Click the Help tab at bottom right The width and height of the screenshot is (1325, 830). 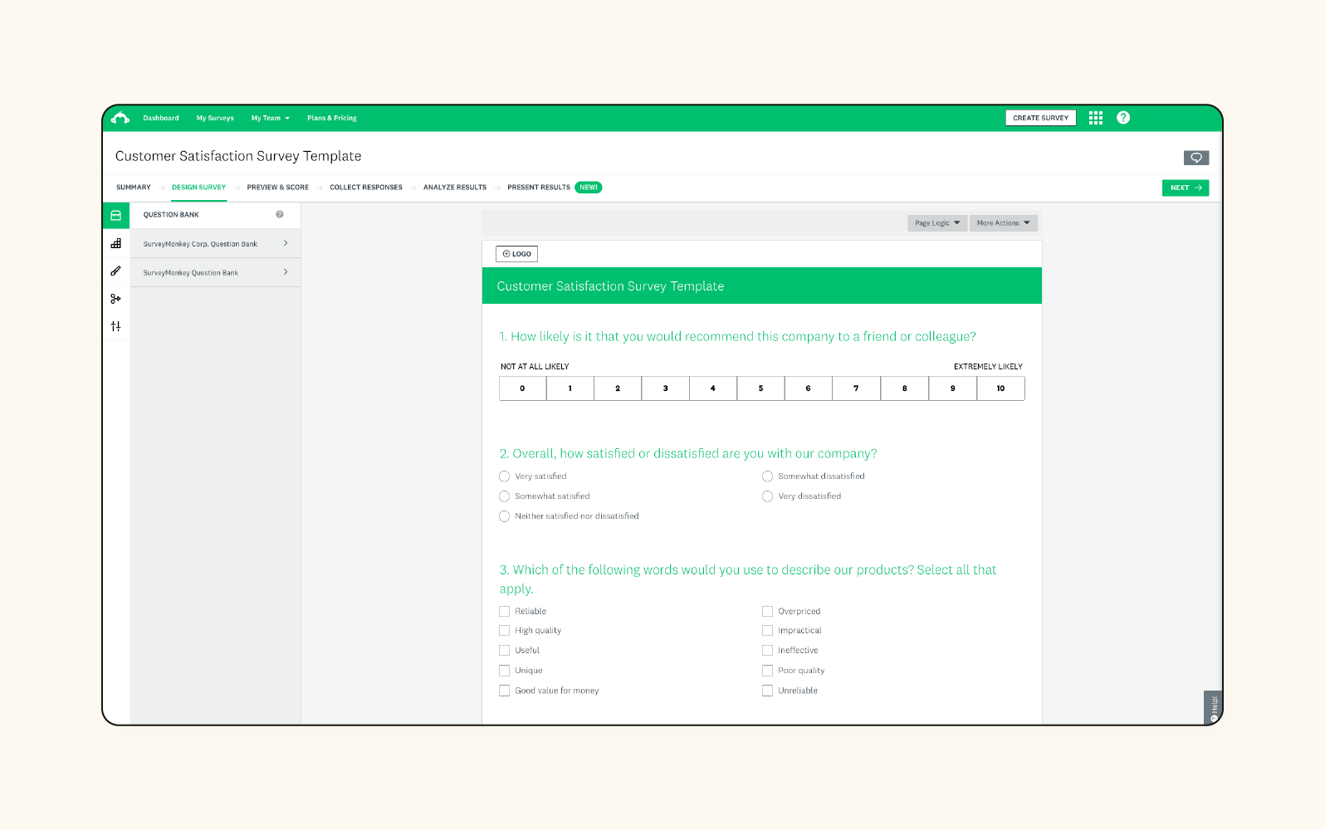pyautogui.click(x=1213, y=707)
